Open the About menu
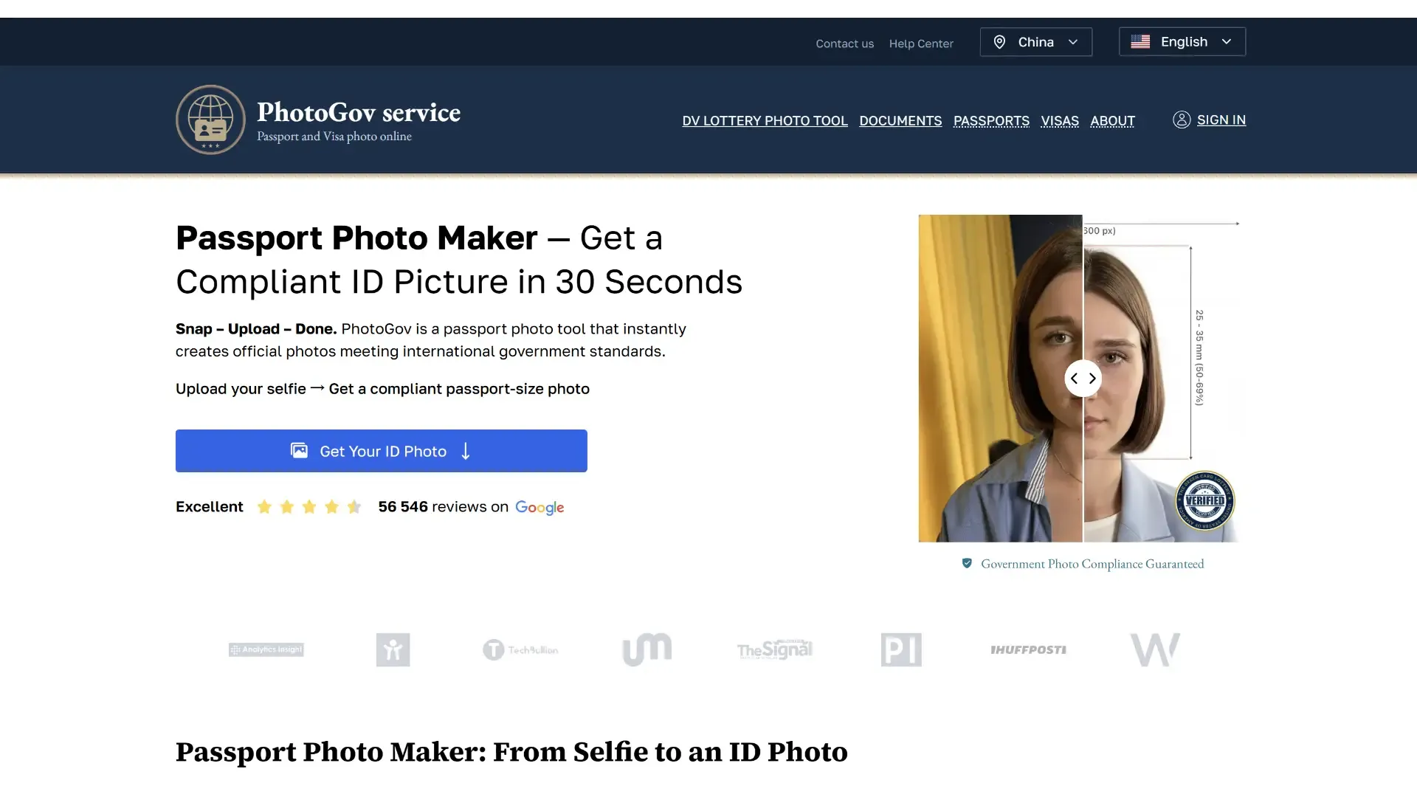Screen dimensions: 1417x797 (x=1112, y=120)
